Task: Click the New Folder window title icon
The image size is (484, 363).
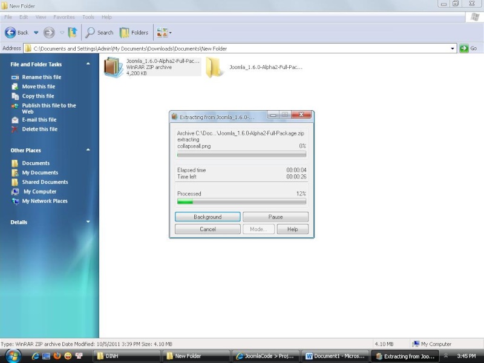Action: pyautogui.click(x=4, y=5)
